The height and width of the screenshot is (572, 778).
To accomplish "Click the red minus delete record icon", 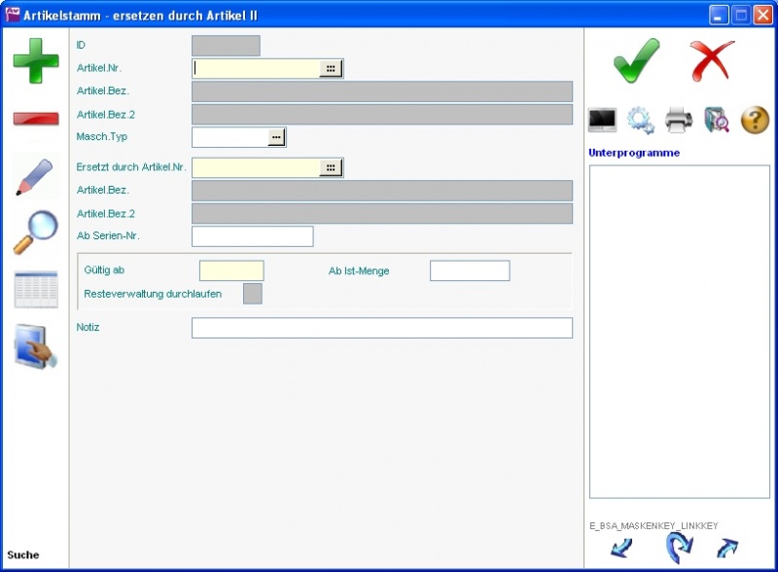I will tap(36, 119).
